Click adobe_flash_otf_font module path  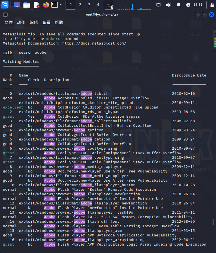click(x=69, y=222)
